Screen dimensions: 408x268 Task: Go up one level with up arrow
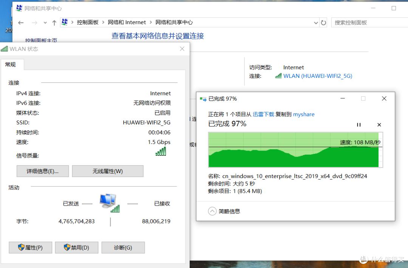[54, 23]
